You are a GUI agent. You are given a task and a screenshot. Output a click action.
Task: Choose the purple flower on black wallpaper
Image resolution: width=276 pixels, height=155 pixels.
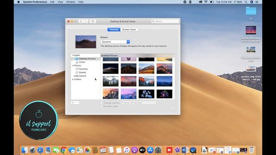coord(164,94)
